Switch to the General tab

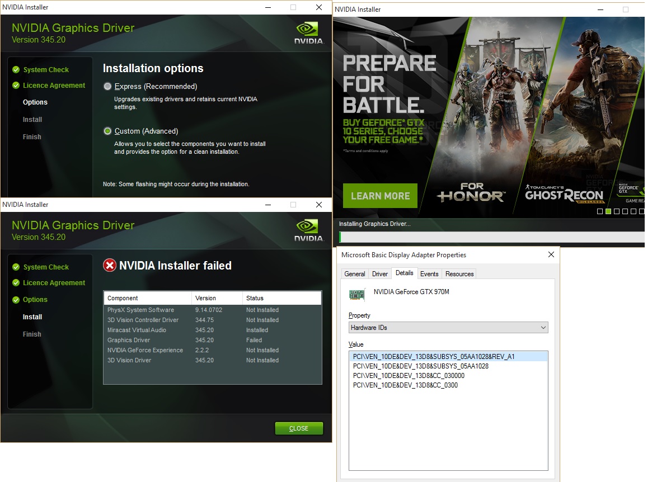point(354,274)
